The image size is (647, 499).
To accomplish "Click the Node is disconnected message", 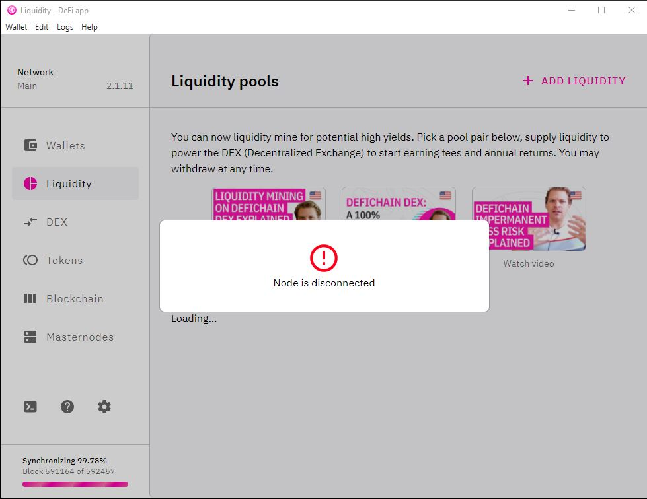I will [x=324, y=283].
